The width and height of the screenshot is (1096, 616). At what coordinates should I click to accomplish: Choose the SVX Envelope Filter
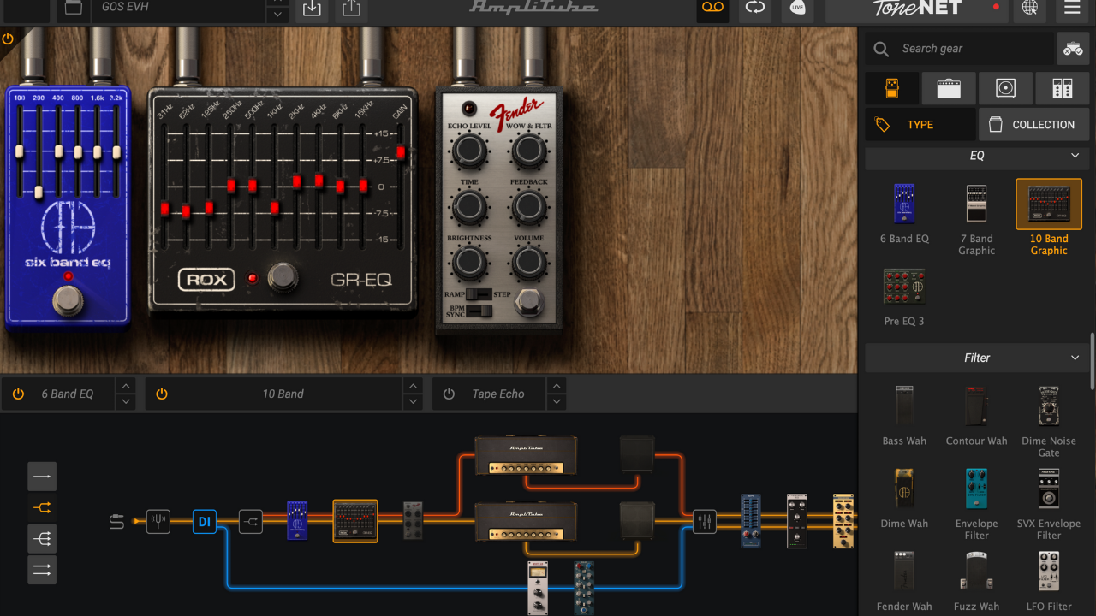(1049, 505)
